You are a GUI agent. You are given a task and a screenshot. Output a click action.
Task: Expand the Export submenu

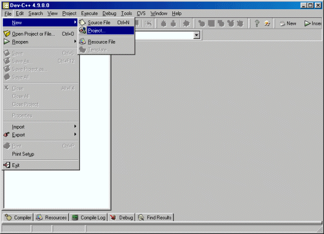[x=40, y=135]
